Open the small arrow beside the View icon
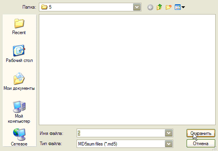The image size is (218, 151). 183,7
